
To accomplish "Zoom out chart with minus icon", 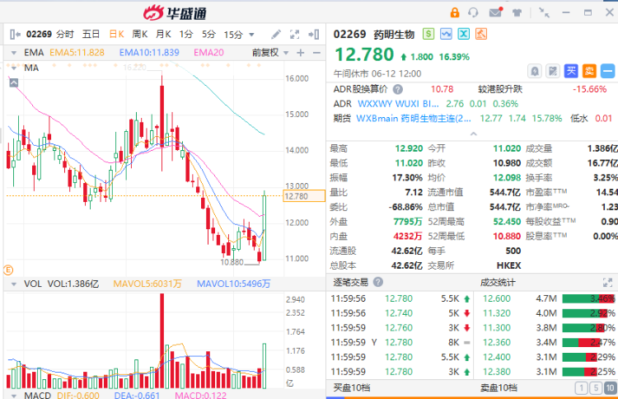I will tap(316, 53).
